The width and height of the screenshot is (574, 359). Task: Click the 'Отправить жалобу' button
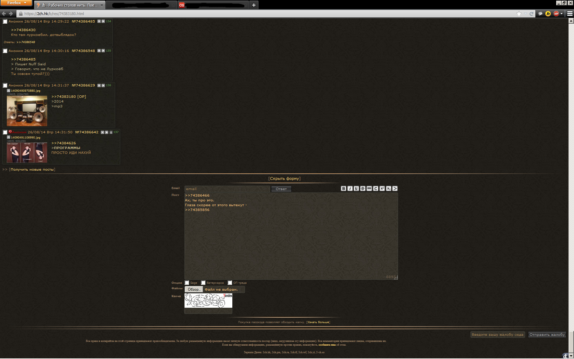tap(547, 334)
